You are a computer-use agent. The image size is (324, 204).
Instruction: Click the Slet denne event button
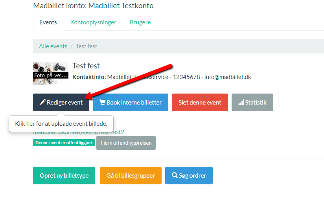(200, 103)
